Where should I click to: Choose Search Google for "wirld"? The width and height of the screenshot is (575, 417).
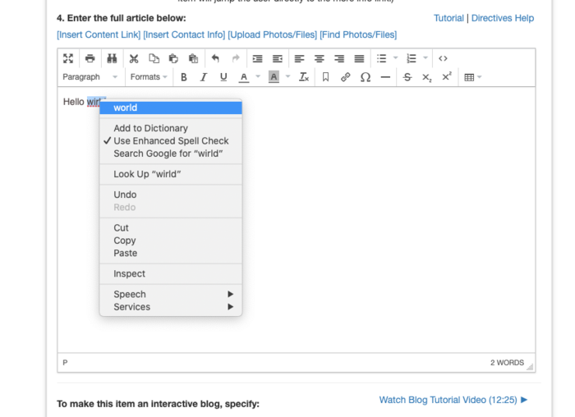click(171, 154)
